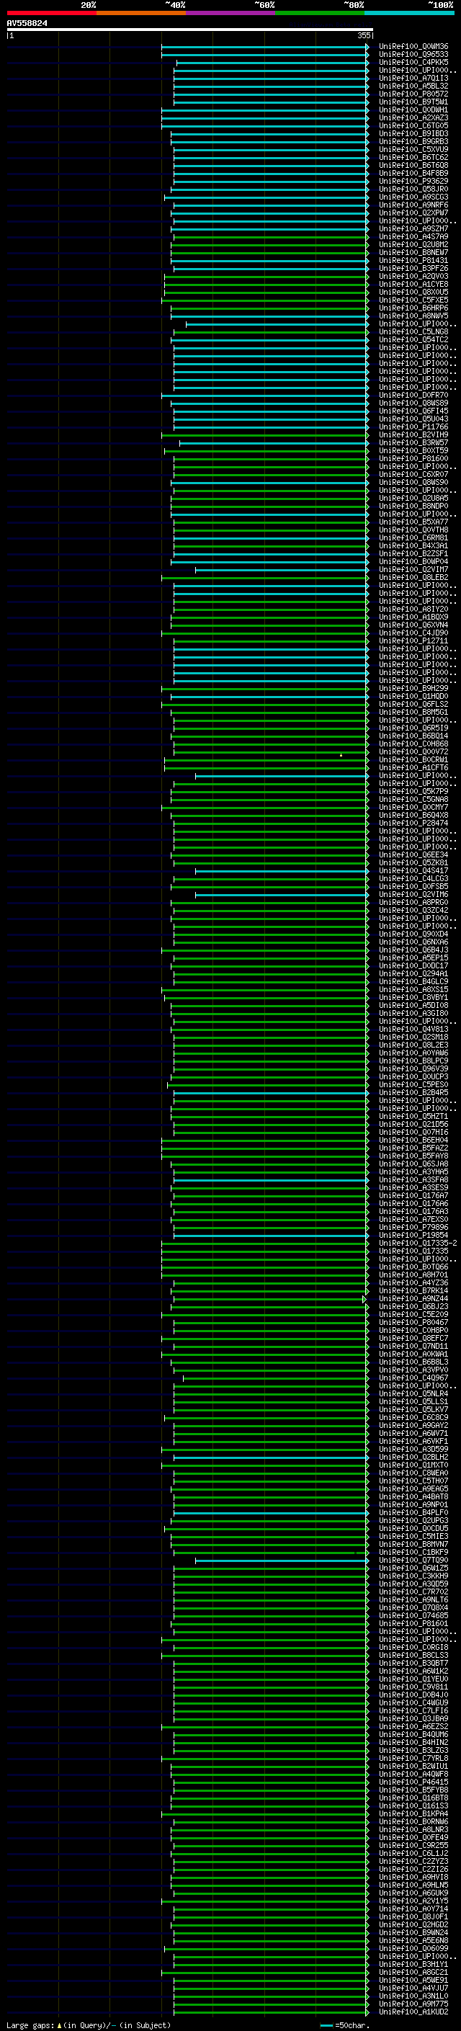Select the UniRef100_C4Q967 label
461x2031 pixels.
click(413, 1378)
